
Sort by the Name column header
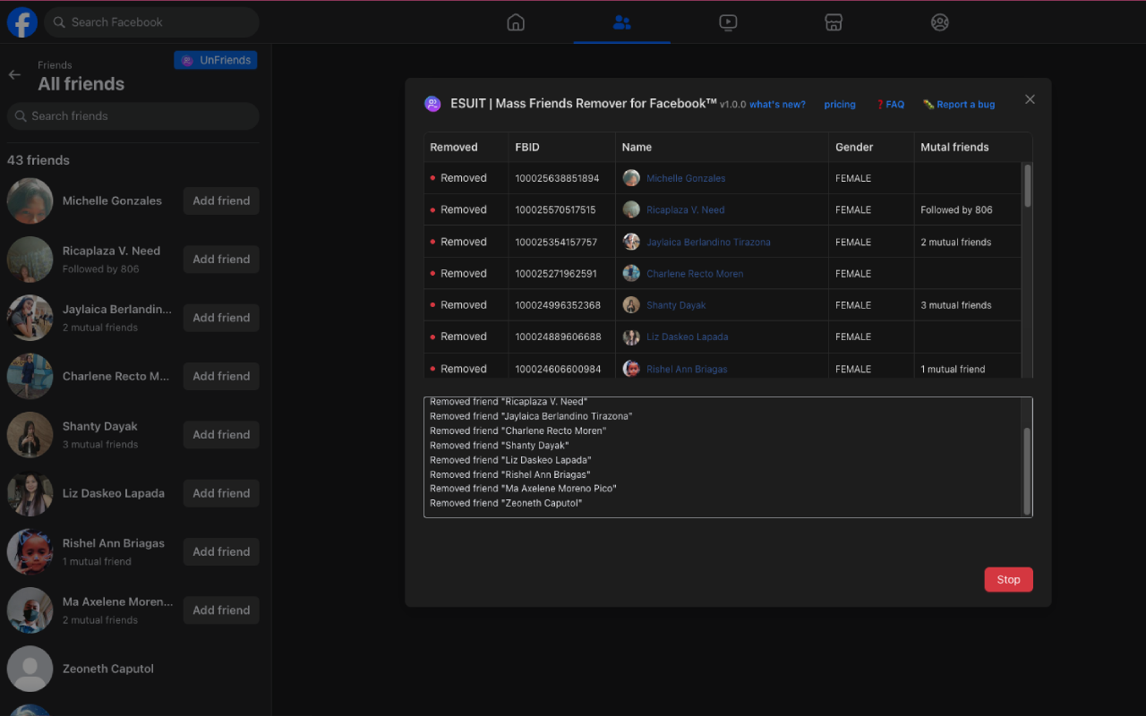[722, 147]
